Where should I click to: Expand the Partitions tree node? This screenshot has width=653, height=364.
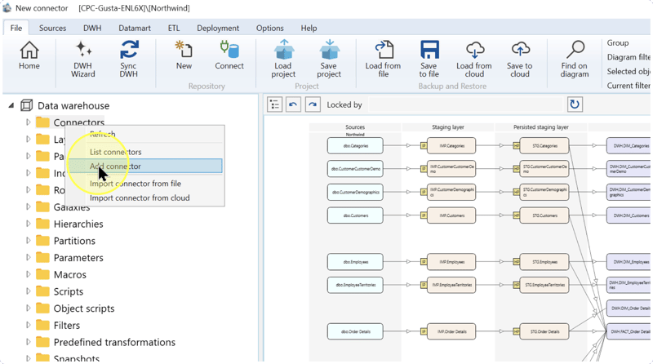point(28,241)
